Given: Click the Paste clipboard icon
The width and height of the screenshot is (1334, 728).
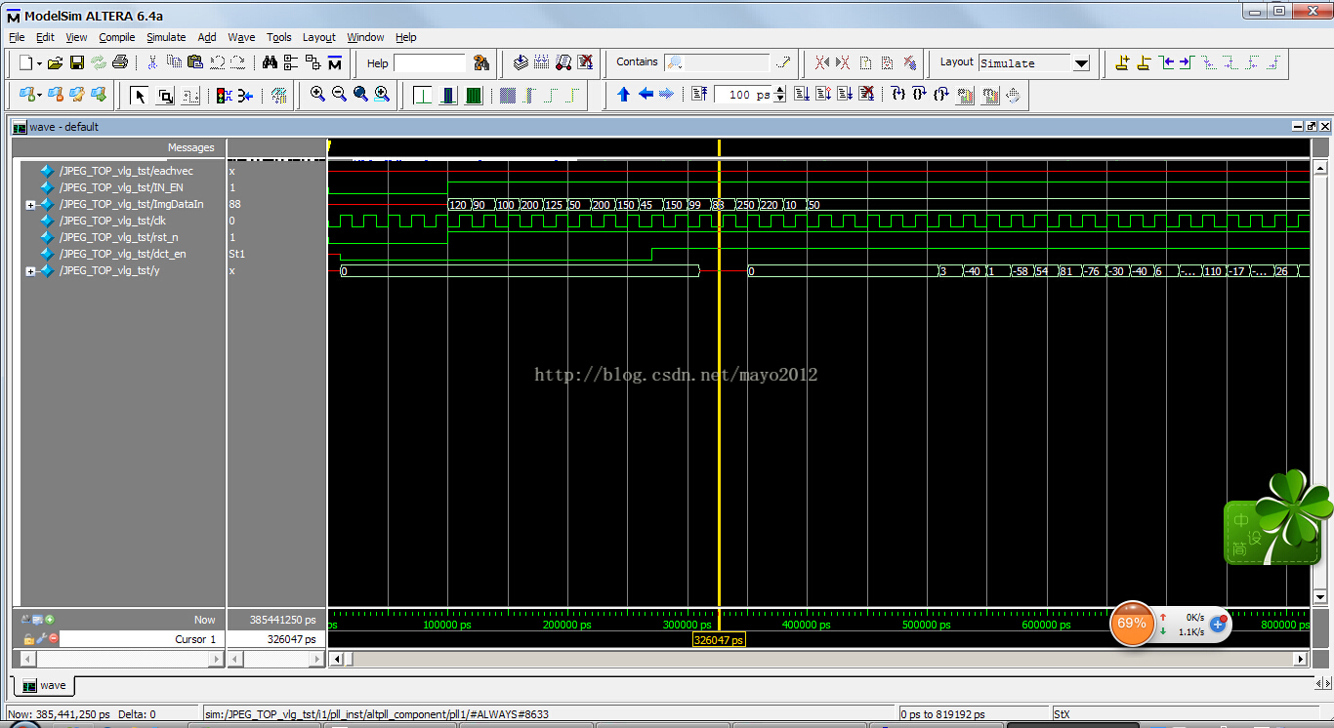Looking at the screenshot, I should click(195, 63).
